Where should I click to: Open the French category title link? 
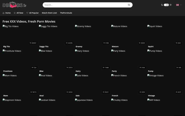click(115, 96)
